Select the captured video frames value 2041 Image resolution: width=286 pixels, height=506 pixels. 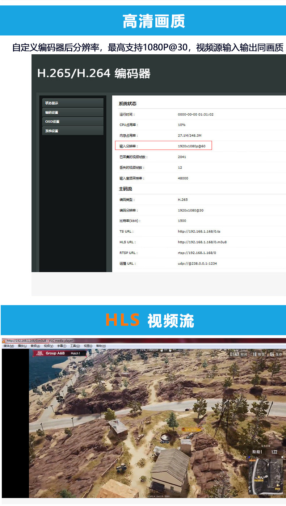tap(182, 157)
